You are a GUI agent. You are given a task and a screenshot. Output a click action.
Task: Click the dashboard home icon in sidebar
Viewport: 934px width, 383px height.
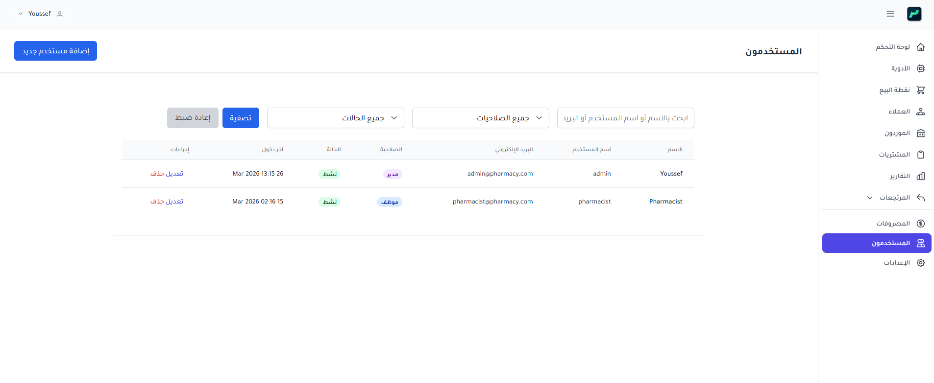921,47
